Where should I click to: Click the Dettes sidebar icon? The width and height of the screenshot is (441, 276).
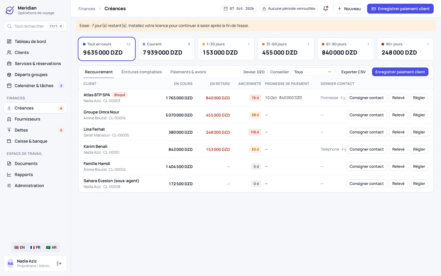pyautogui.click(x=9, y=130)
